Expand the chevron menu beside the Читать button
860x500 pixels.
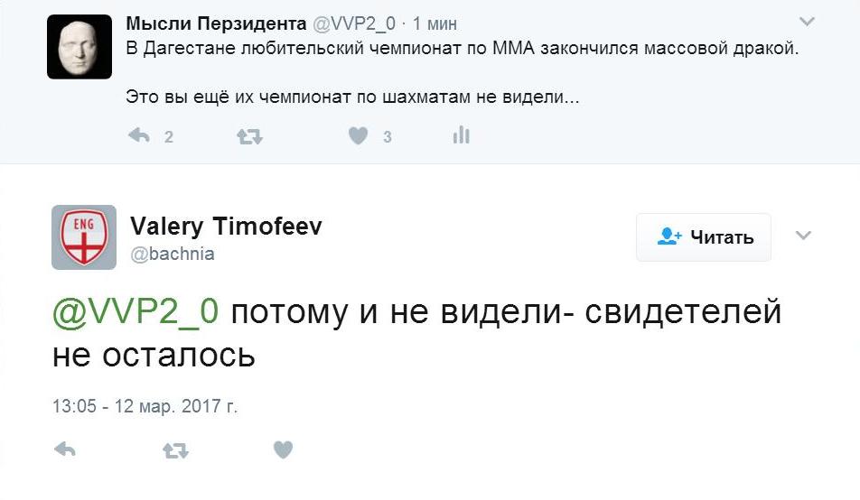[803, 236]
